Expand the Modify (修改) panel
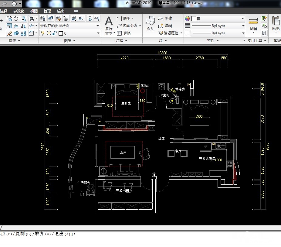Image resolution: width=281 pixels, height=247 pixels. [x=14, y=40]
